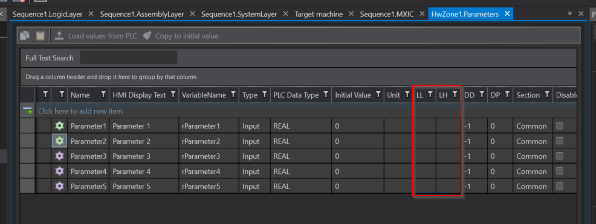
Task: Open the Name column filter
Action: click(103, 95)
